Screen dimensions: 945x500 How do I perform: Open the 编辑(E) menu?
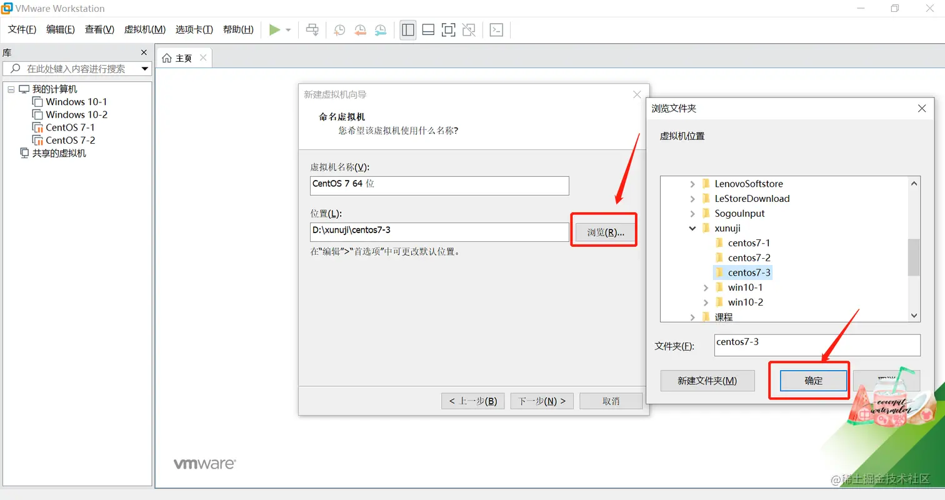point(61,29)
